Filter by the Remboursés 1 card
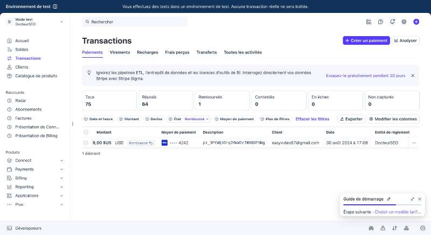Image resolution: width=431 pixels, height=235 pixels. tap(223, 101)
